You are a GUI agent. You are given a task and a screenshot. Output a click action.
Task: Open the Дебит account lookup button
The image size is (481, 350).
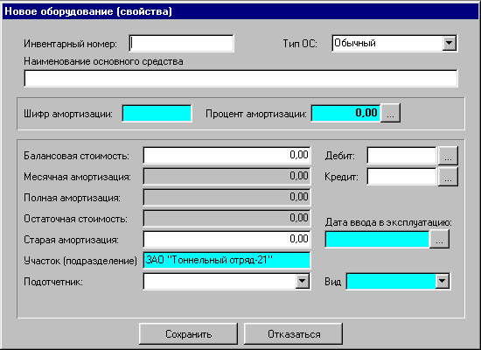[448, 156]
